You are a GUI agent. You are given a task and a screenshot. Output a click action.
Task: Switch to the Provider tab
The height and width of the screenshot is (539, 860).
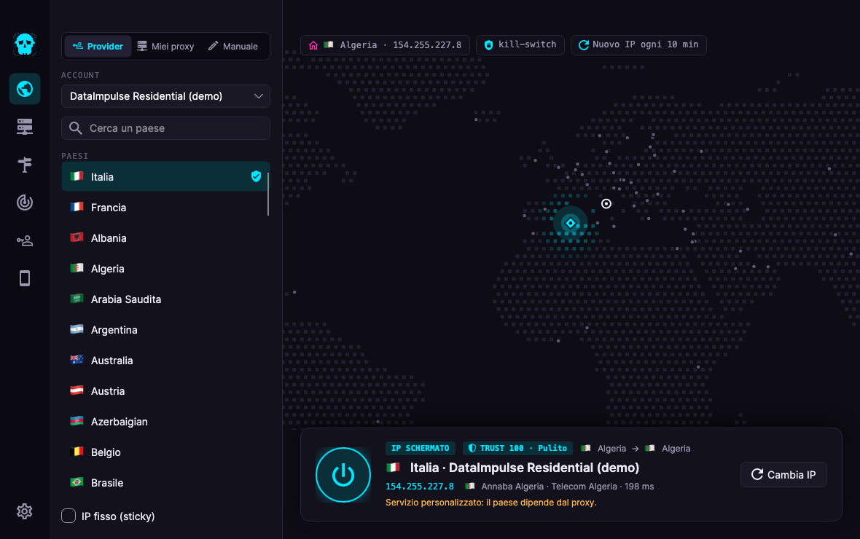click(x=98, y=46)
